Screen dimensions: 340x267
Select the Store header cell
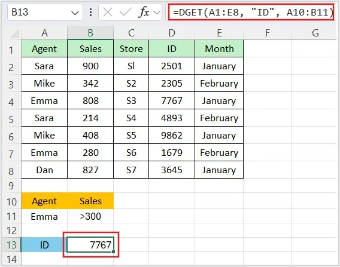click(x=131, y=49)
